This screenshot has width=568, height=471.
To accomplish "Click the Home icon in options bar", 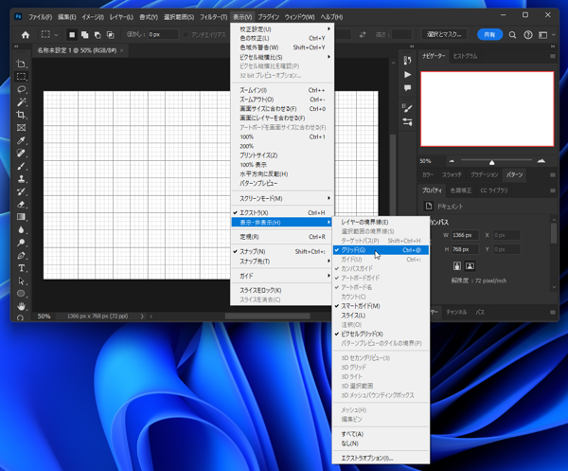I will click(26, 35).
